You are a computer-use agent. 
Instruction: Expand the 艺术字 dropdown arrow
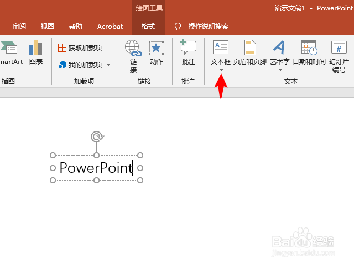pos(280,70)
